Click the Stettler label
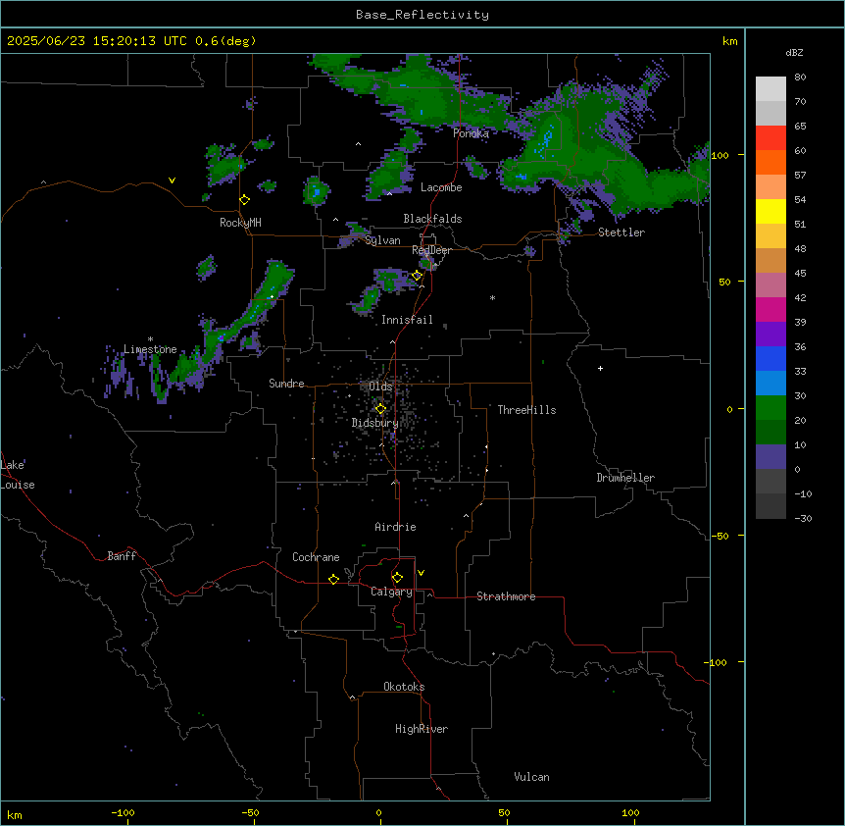 (x=621, y=232)
